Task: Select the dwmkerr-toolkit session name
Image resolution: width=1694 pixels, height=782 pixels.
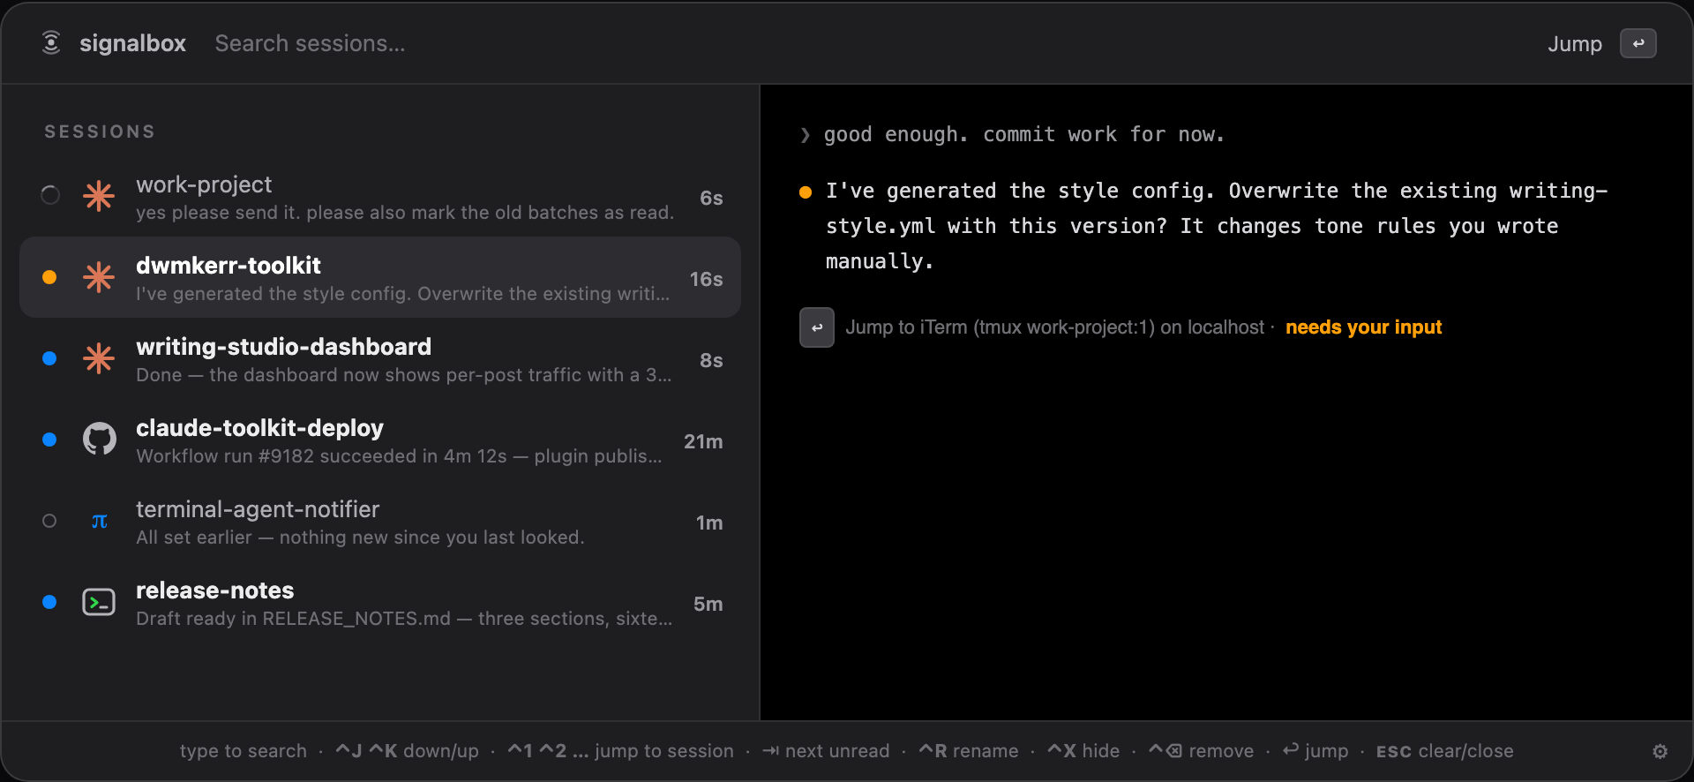Action: [228, 266]
